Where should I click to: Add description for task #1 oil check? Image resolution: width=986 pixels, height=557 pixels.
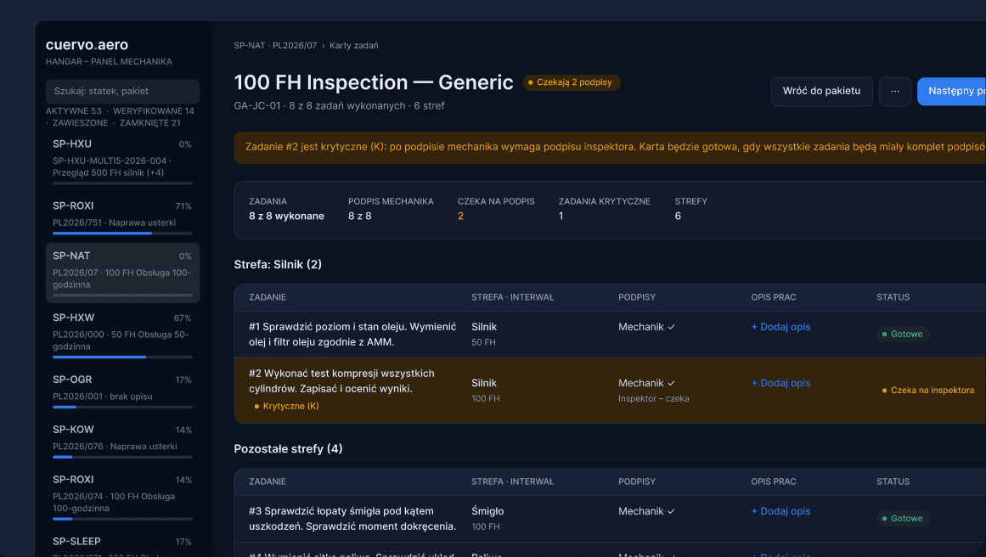[x=781, y=327]
